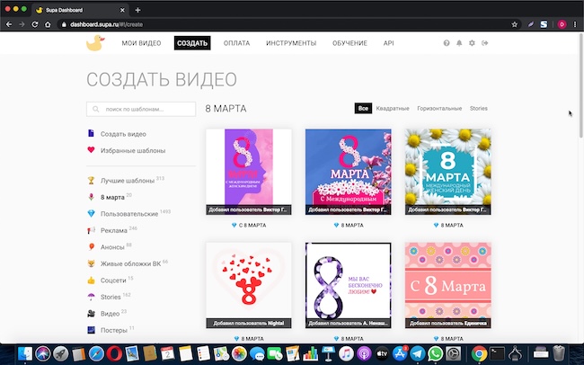Launch Opera from the Dock

(114, 353)
